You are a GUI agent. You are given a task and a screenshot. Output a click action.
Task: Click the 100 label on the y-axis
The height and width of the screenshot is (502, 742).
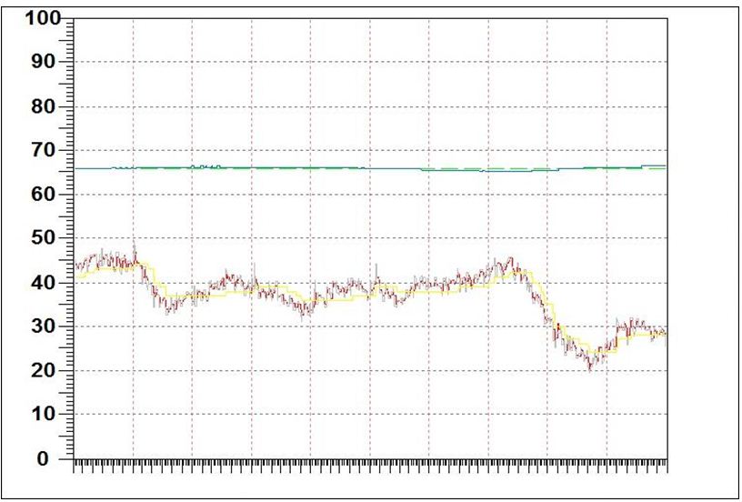(40, 18)
